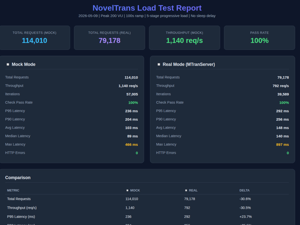Image resolution: width=300 pixels, height=225 pixels.
Task: Click the square icon beside Mock Mode heading
Action: [x=8, y=64]
